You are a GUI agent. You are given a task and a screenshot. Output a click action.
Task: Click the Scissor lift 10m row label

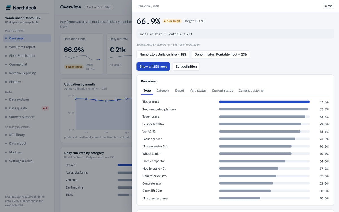(153, 124)
